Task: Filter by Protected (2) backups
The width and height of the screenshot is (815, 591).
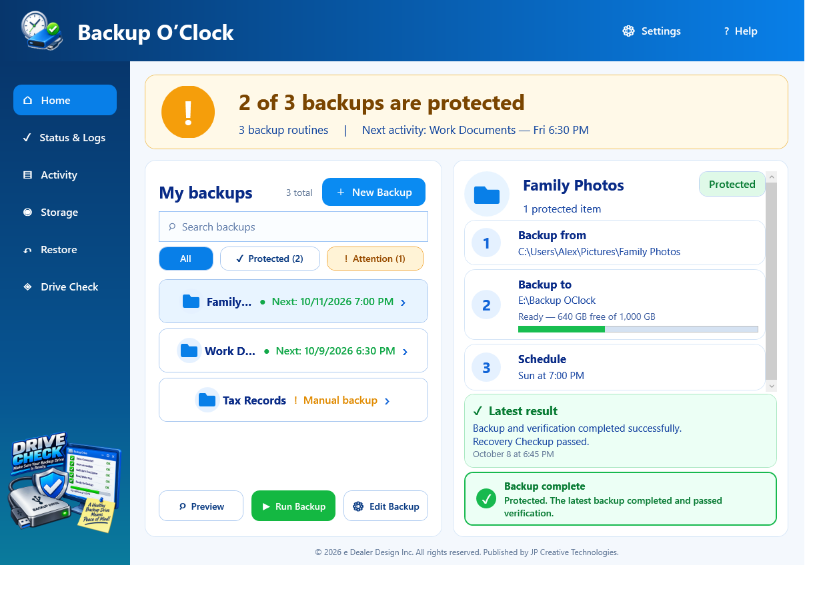Action: click(x=269, y=259)
